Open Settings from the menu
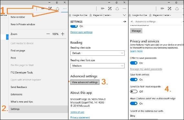 38,109
